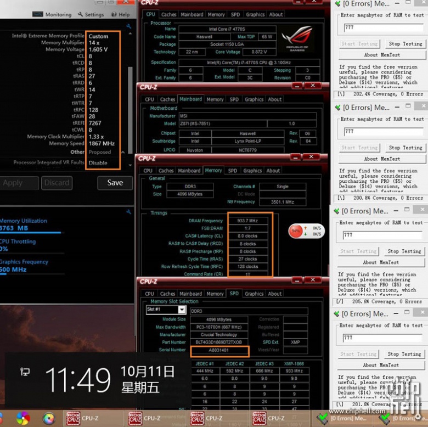The image size is (428, 427).
Task: Open Memory Multiplier 14 x value
Action: pos(94,43)
